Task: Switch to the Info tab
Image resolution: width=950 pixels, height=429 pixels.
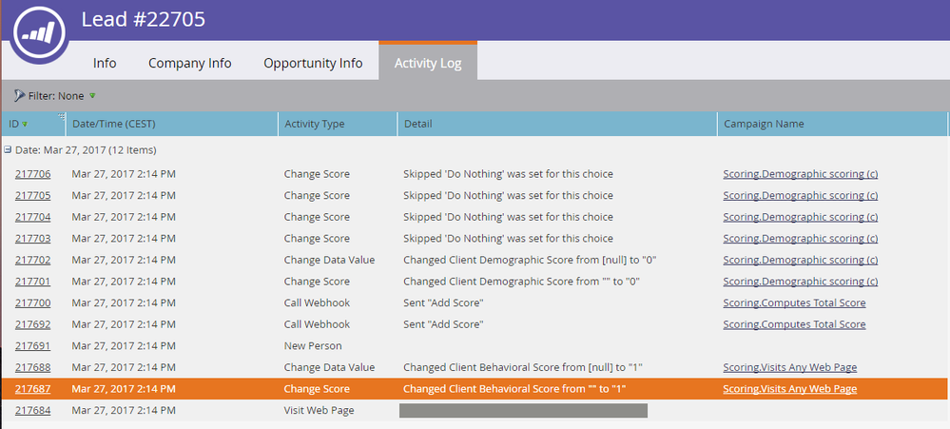Action: 105,63
